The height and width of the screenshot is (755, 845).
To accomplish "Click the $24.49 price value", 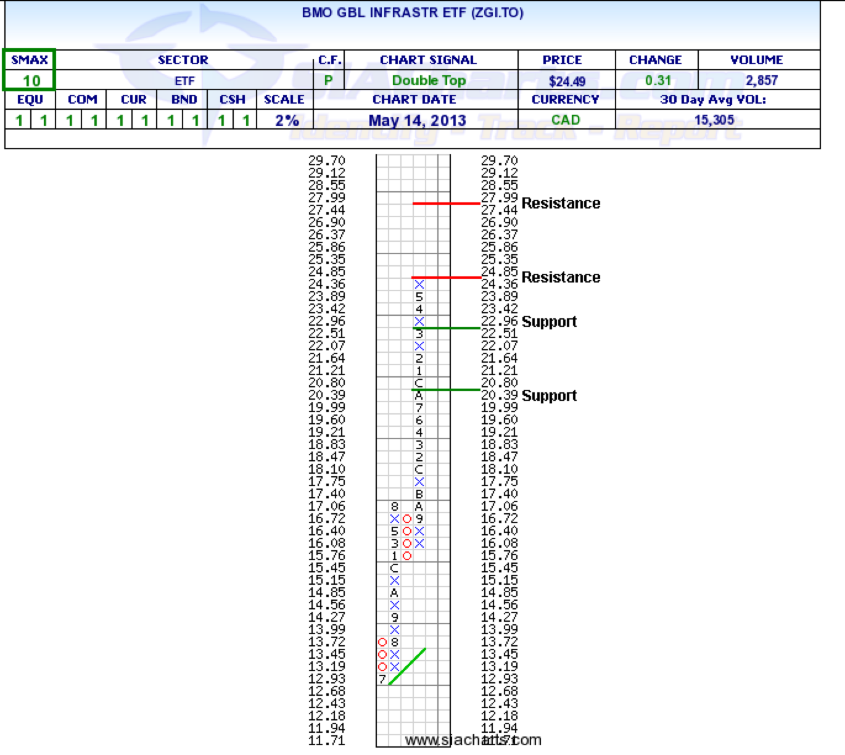I will pyautogui.click(x=566, y=81).
